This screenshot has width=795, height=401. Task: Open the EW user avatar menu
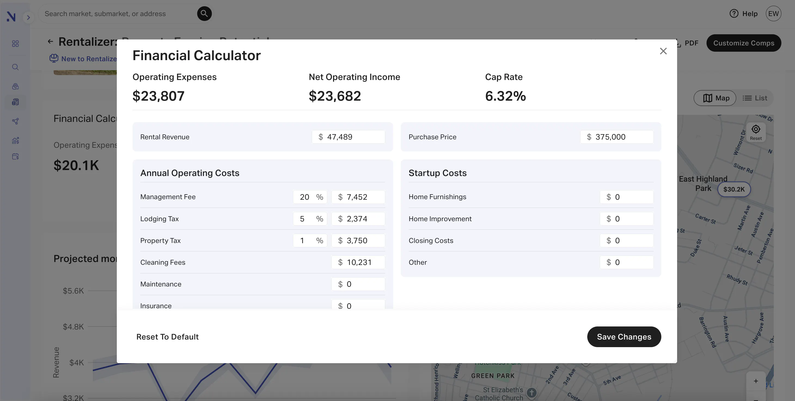click(x=773, y=14)
